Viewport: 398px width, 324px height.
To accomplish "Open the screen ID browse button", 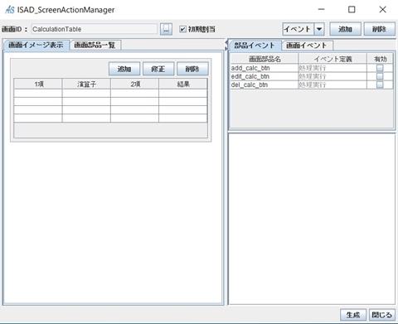I will pos(166,29).
